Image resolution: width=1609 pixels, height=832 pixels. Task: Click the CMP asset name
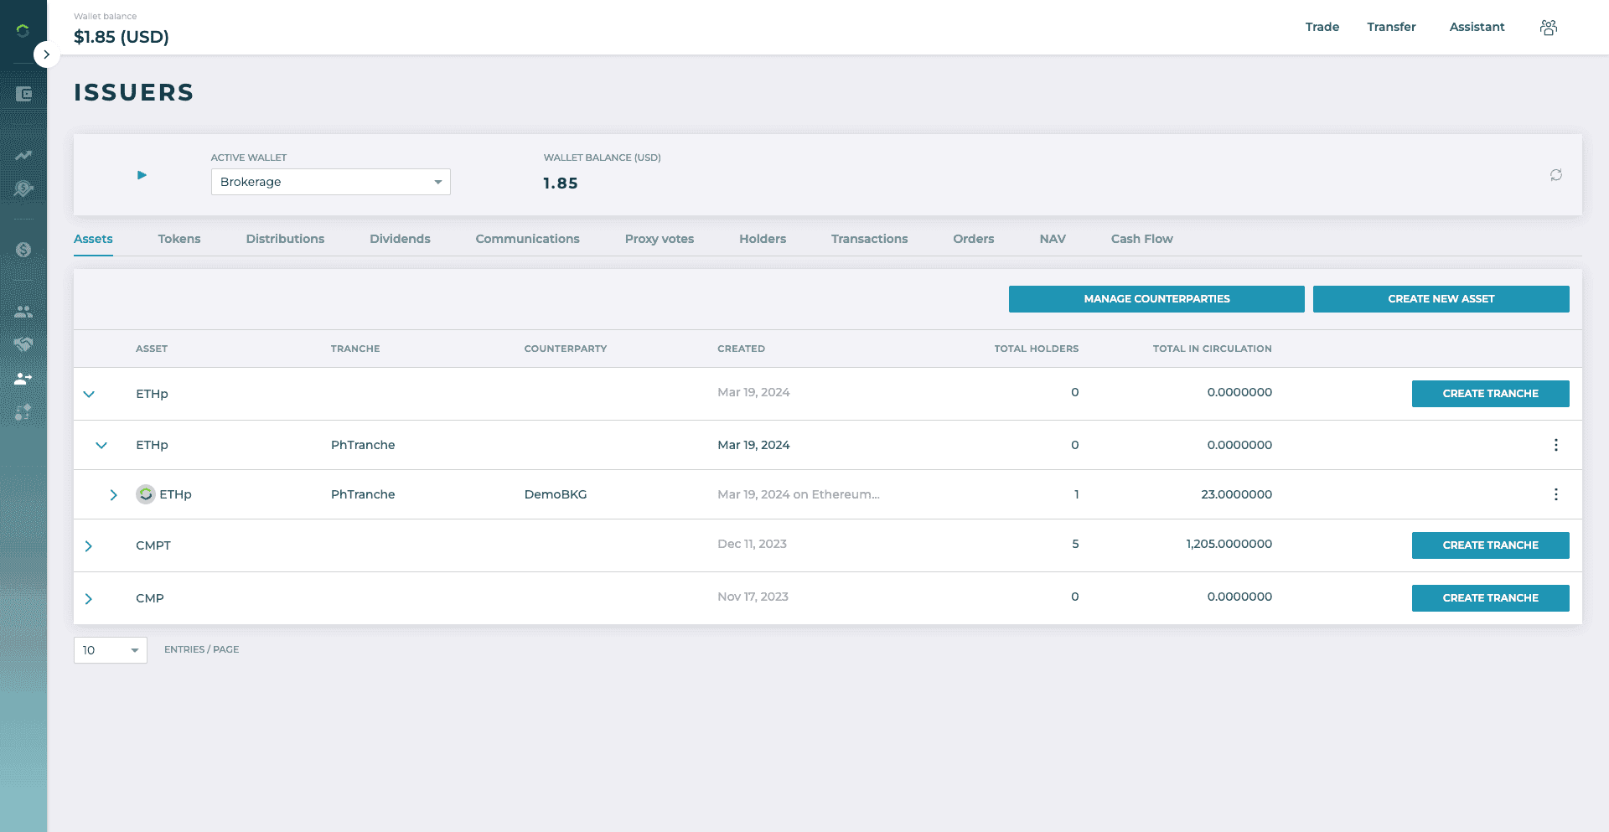pos(150,598)
